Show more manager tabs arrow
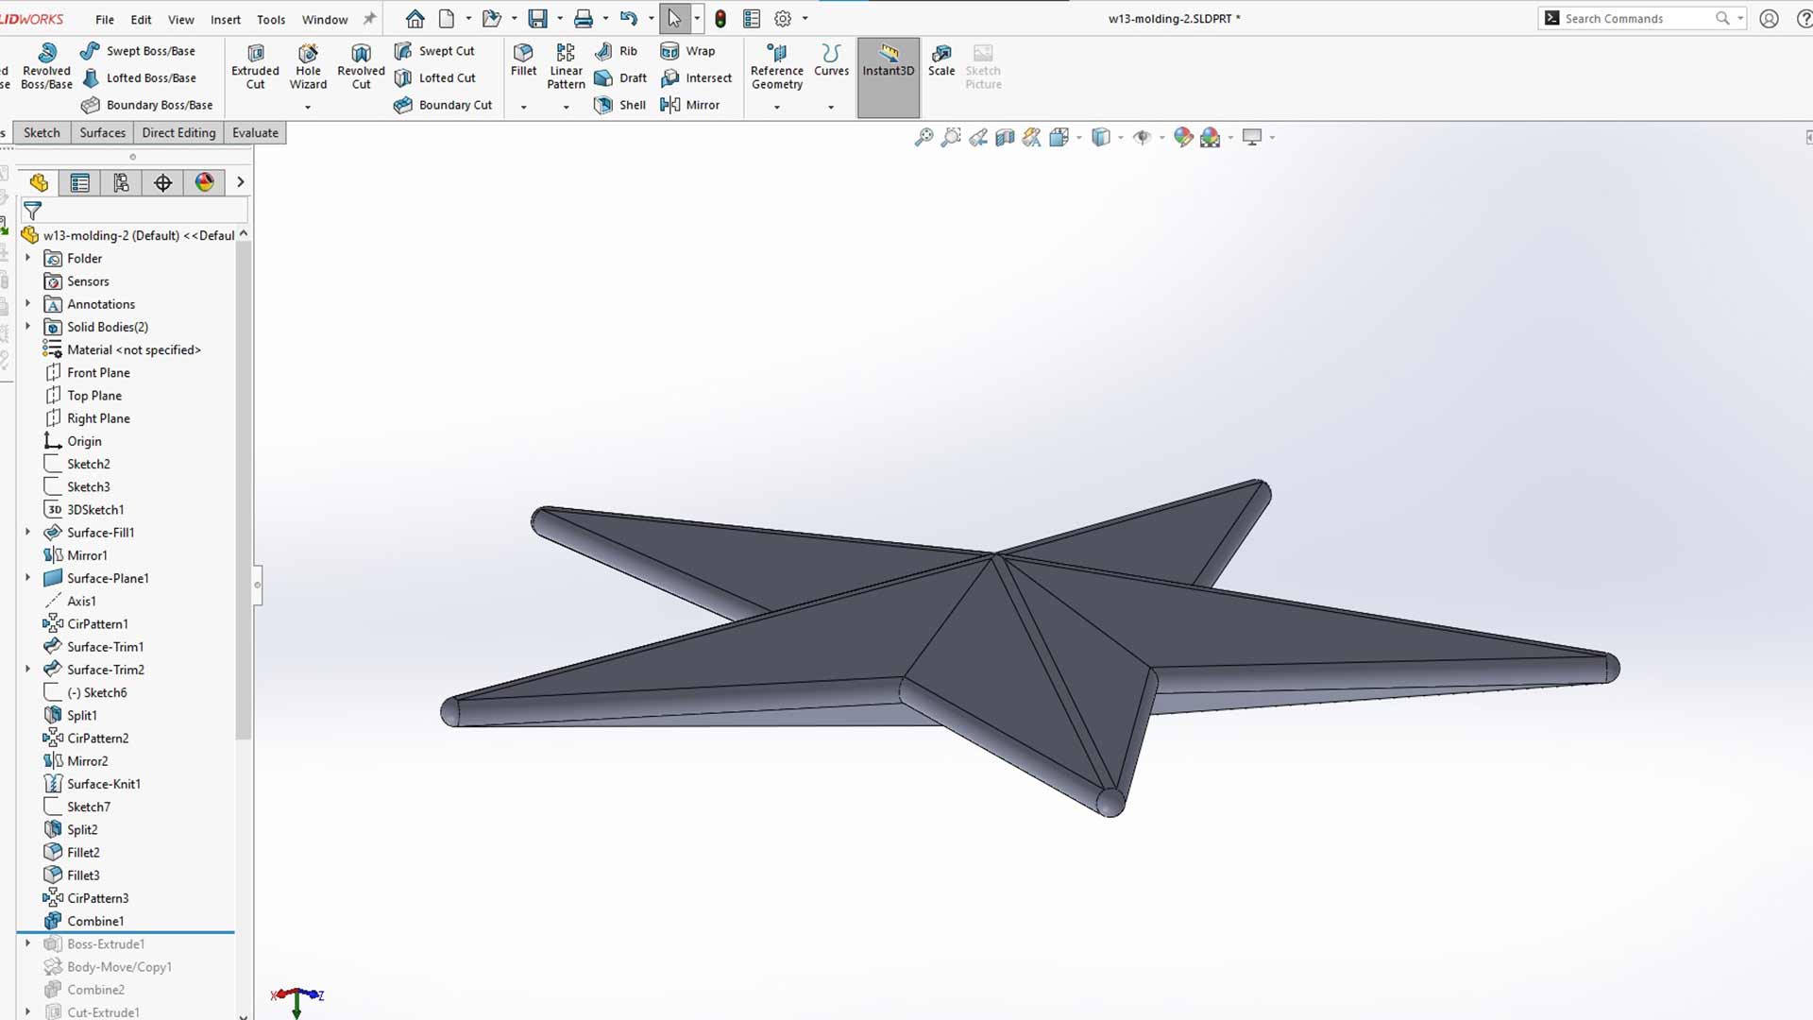 pos(240,182)
